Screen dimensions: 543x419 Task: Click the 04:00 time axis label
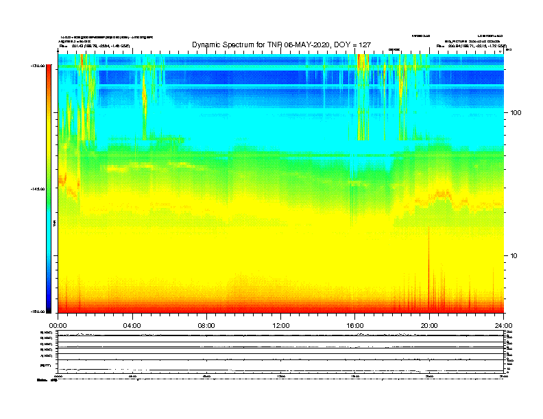coord(132,326)
